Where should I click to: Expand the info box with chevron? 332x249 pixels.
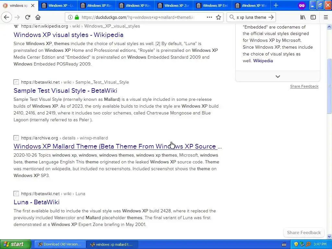click(278, 77)
